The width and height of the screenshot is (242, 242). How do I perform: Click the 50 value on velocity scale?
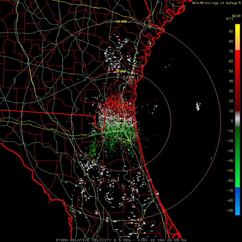[x=231, y=71]
